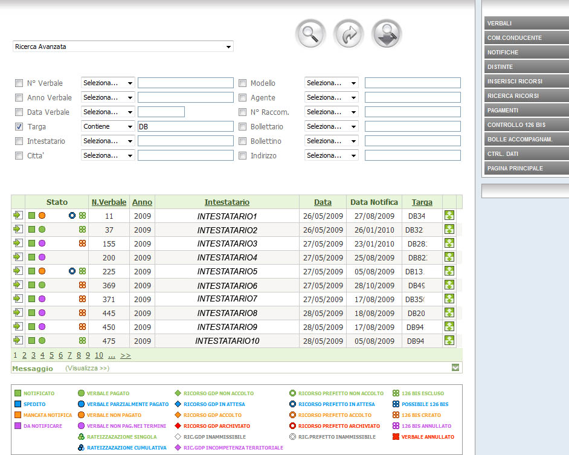
Task: Open the Agente operator dropdown
Action: point(331,97)
